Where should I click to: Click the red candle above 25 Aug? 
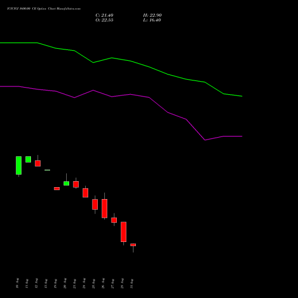point(95,204)
